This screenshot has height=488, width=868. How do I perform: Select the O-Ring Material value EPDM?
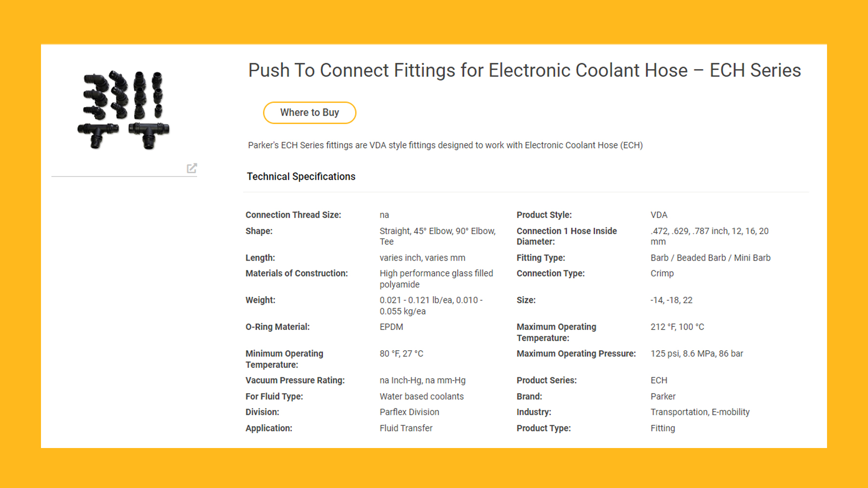[x=391, y=327]
